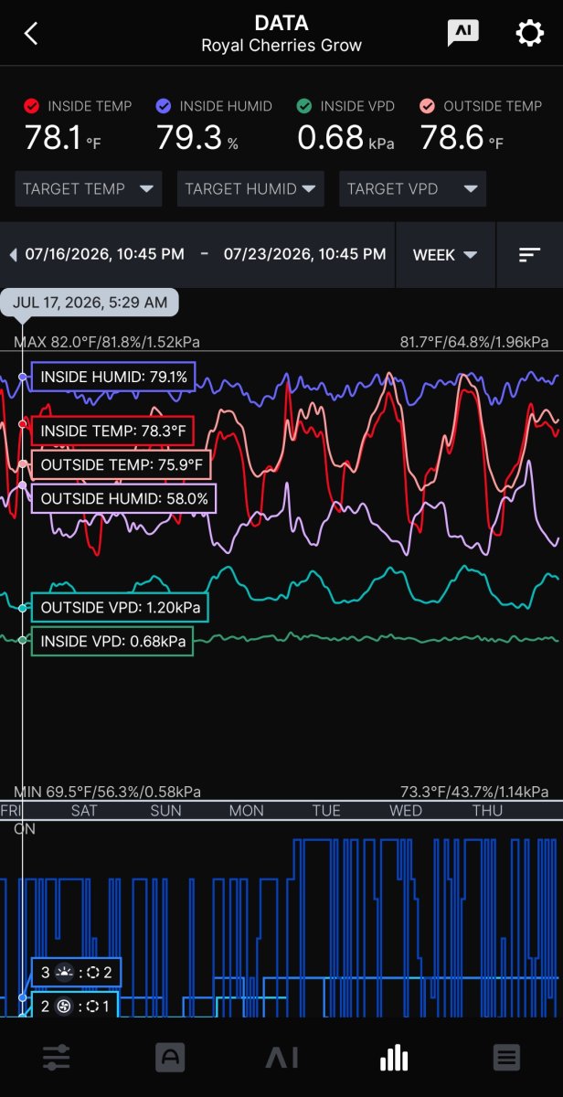Toggle Inside VPD series checkbox
The image size is (563, 1097).
[x=304, y=106]
